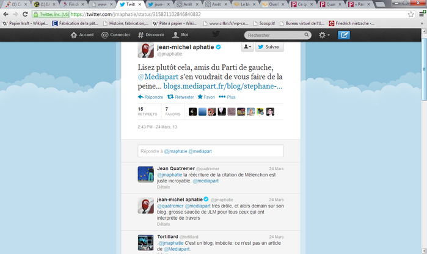
Task: Bookmark page with the star icon
Action: tap(411, 14)
